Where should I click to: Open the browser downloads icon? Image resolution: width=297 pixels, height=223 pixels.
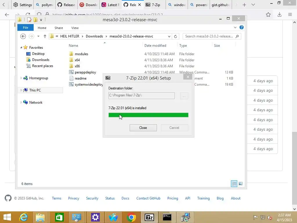coord(279,15)
